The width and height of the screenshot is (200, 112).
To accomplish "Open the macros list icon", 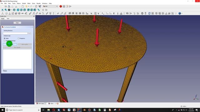I will click(x=67, y=6).
